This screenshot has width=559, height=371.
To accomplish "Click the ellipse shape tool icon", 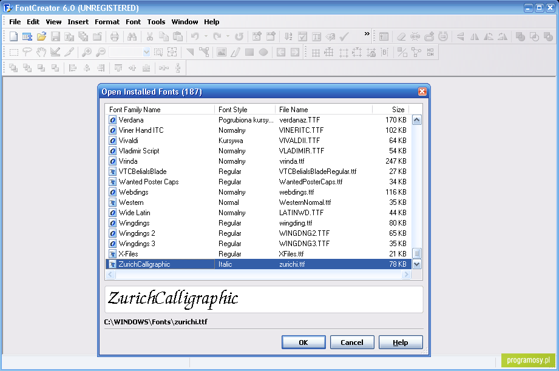I will click(x=263, y=53).
